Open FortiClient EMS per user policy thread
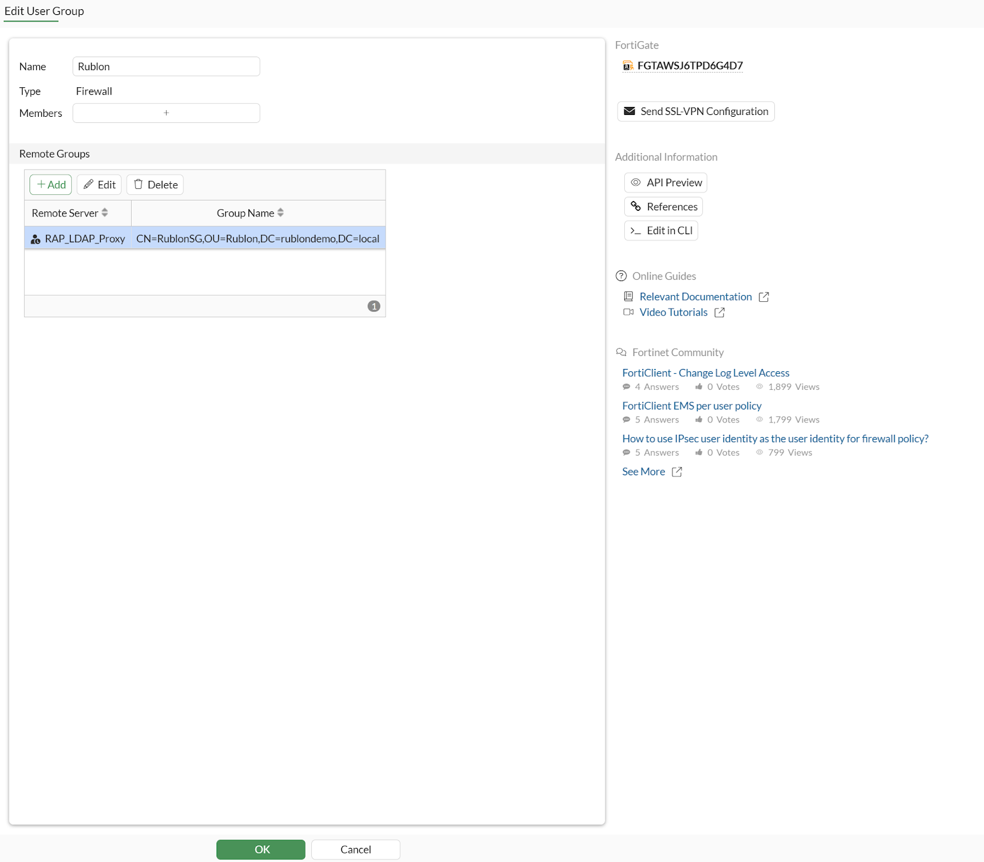The height and width of the screenshot is (862, 984). click(x=692, y=406)
